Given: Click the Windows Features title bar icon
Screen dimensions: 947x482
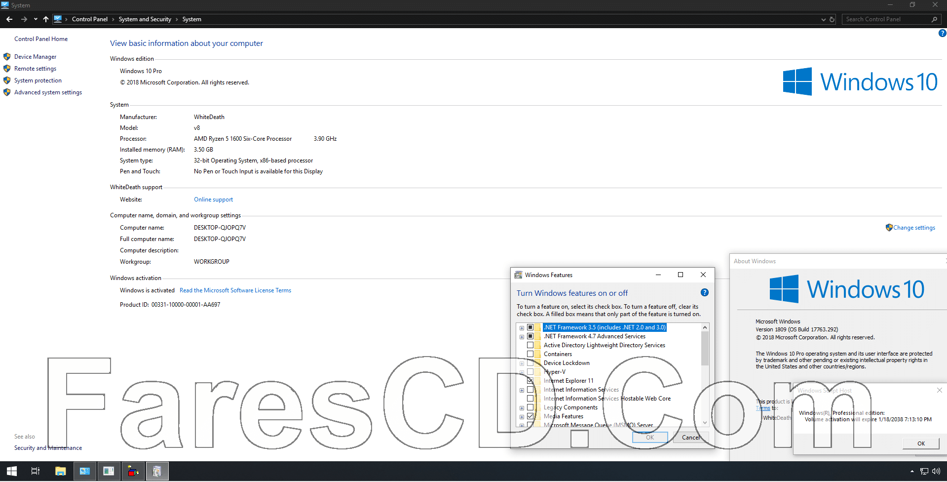Looking at the screenshot, I should pyautogui.click(x=518, y=275).
